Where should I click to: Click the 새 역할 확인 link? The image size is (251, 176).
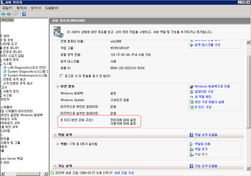coord(203,97)
